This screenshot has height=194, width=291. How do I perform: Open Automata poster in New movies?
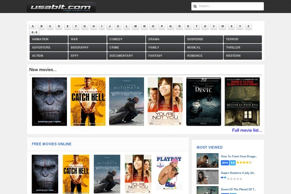(x=127, y=101)
